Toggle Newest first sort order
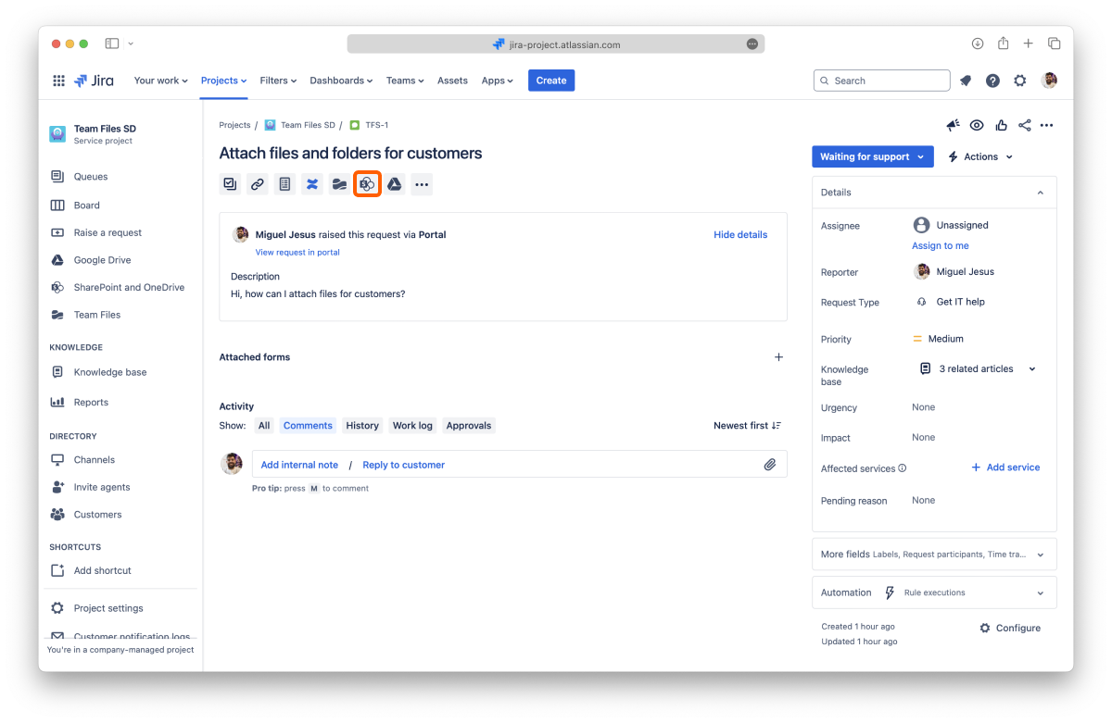The width and height of the screenshot is (1112, 723). (747, 426)
